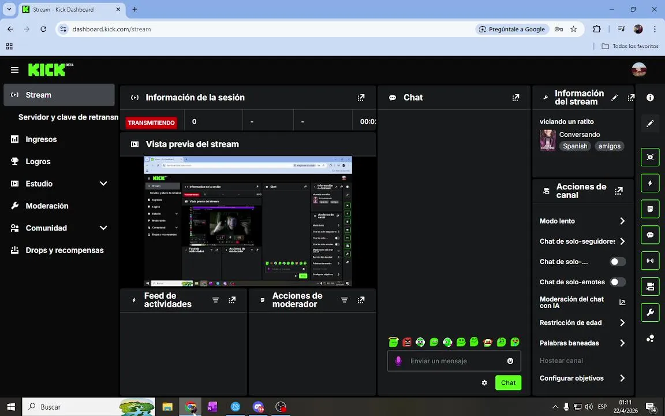The image size is (665, 416).
Task: Toggle session info broadcast icon in right sidebar
Action: 650,261
